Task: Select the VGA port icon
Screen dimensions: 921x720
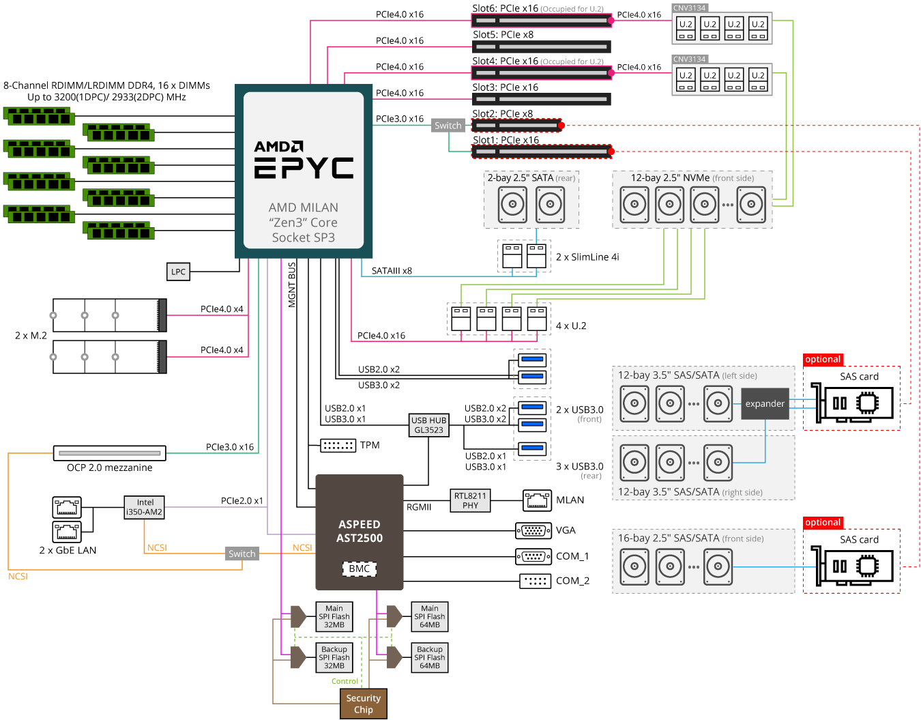Action: [533, 530]
